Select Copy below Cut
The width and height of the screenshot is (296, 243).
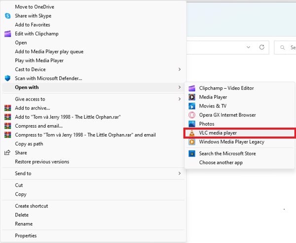click(21, 194)
